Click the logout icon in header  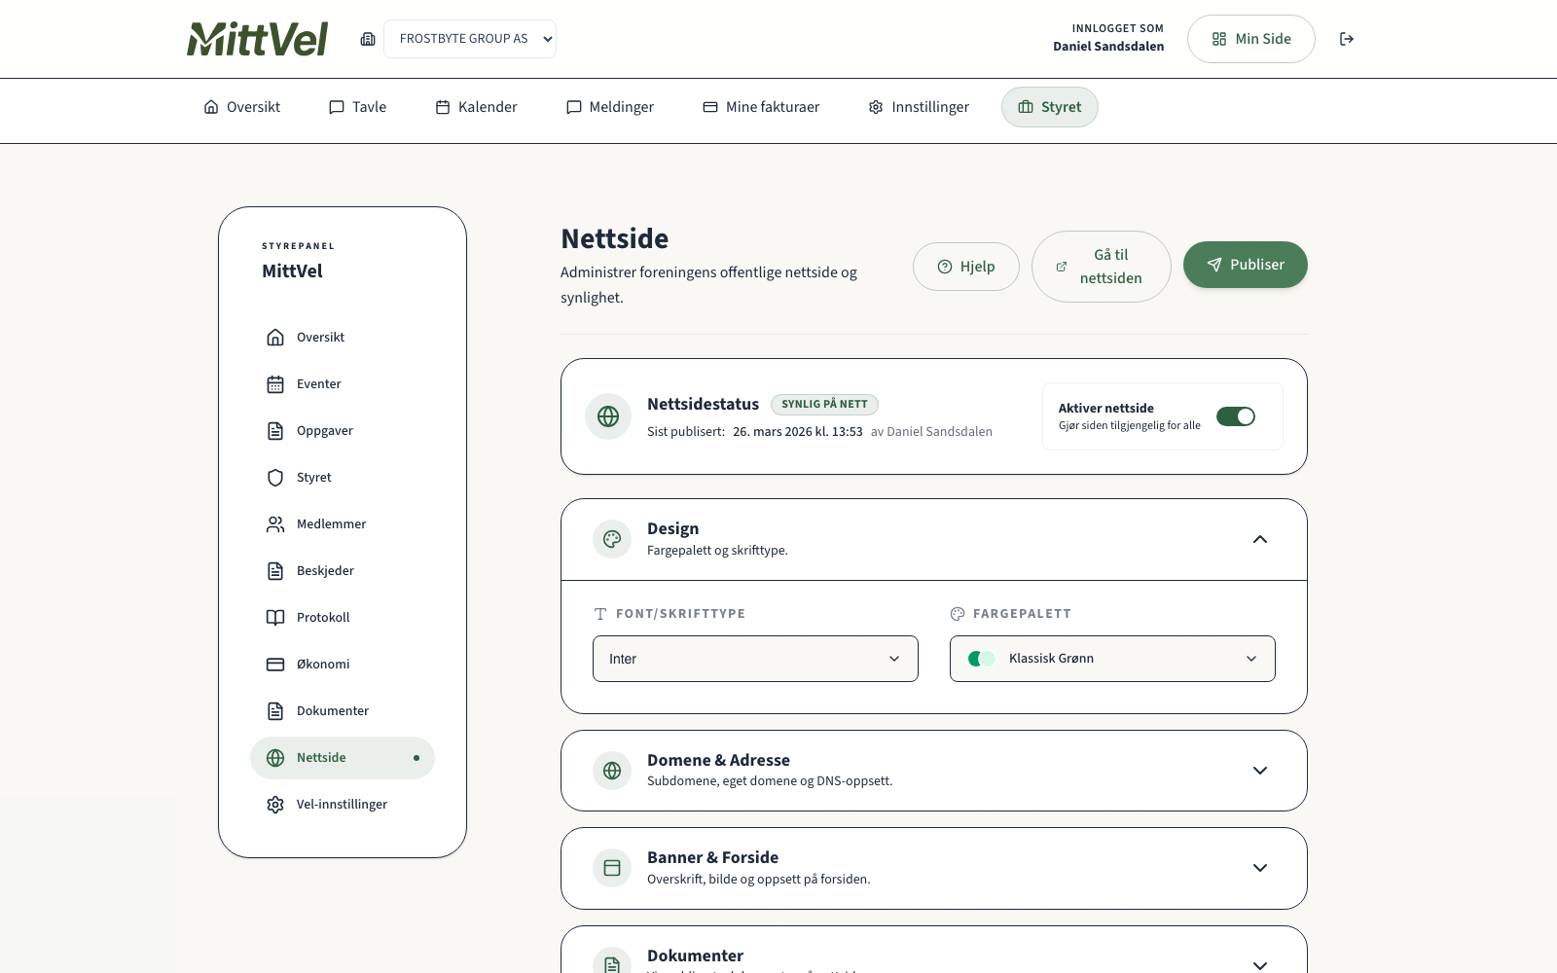(x=1347, y=39)
